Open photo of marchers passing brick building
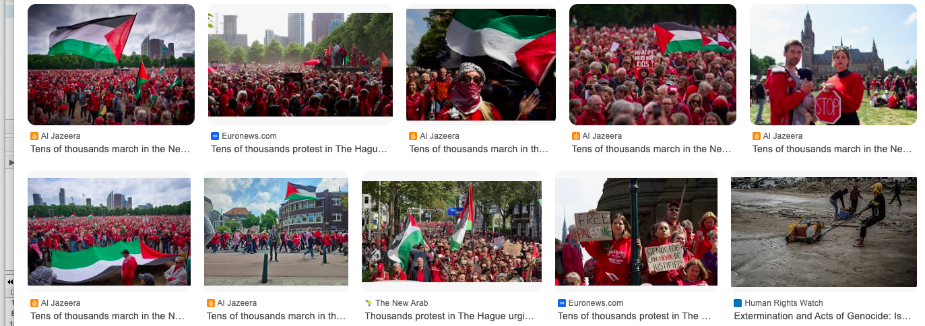Screen dimensions: 925x326 tap(276, 232)
